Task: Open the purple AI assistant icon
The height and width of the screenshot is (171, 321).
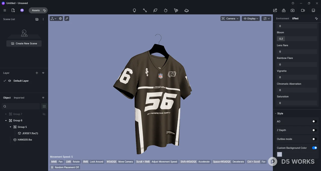Action: 22,10
